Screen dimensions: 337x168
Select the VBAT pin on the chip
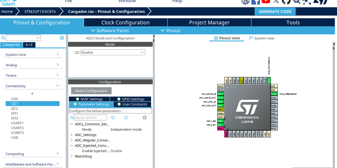(221, 86)
